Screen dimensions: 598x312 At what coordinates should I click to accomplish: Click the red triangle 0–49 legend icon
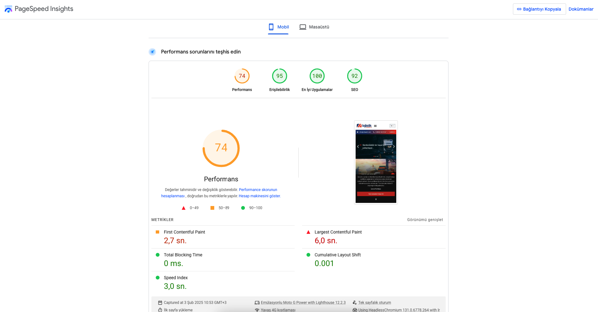pyautogui.click(x=184, y=208)
